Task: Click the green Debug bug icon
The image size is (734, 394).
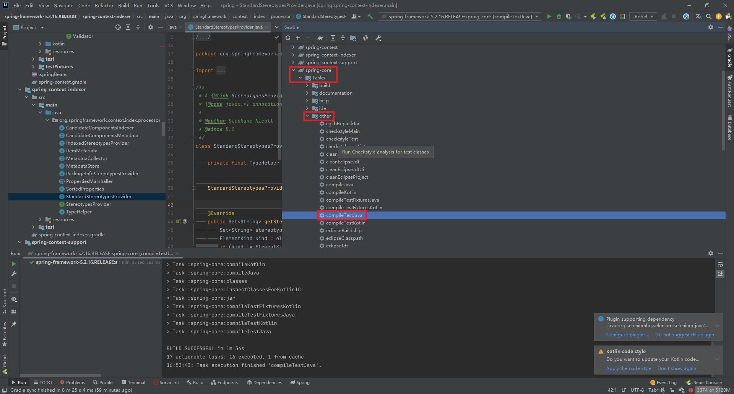Action: coord(559,16)
